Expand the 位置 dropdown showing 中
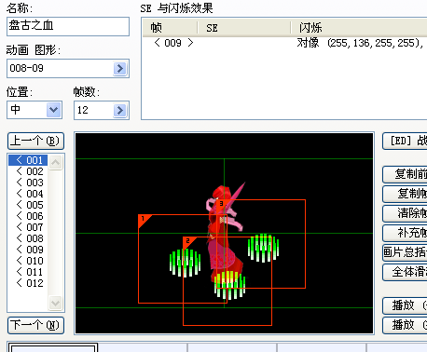Image resolution: width=427 pixels, height=352 pixels. click(x=53, y=110)
